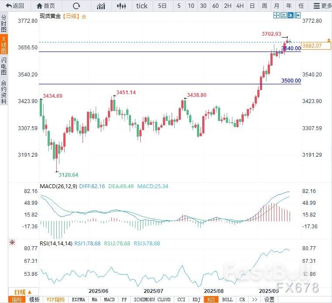Click the orange circle icon beside 日线 label
The width and height of the screenshot is (332, 303).
84,16
